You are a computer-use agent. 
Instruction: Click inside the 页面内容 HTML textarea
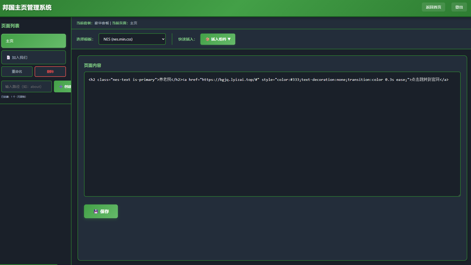pos(272,138)
